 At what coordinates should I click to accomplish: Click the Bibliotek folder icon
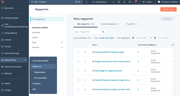(x=2, y=73)
